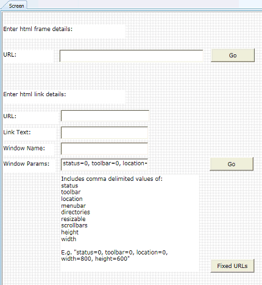Click the Go button beside the frame URL field
This screenshot has width=262, height=285.
233,55
